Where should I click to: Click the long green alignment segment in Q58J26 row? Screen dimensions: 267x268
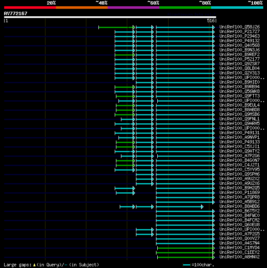(x=117, y=27)
